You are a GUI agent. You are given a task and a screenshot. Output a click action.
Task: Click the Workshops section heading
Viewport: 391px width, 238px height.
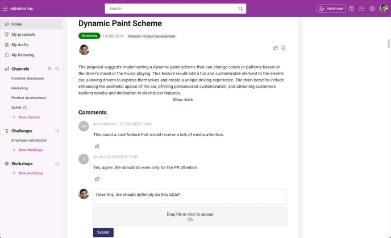pos(22,164)
